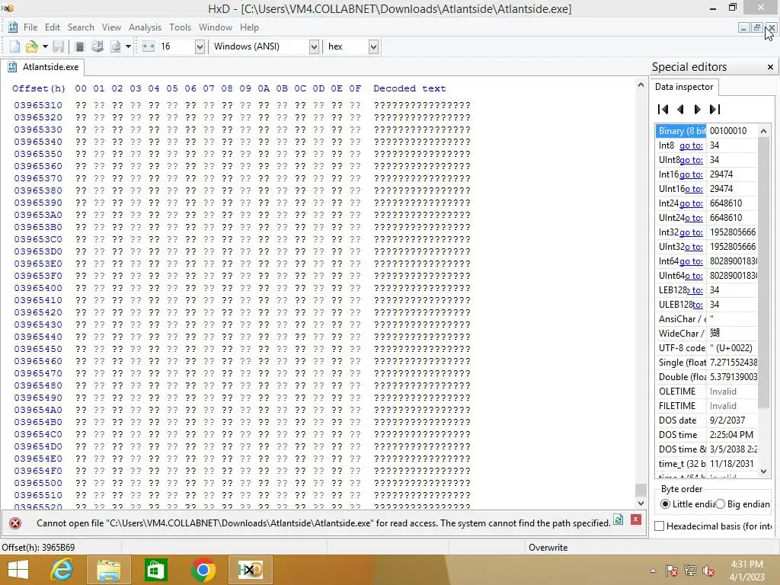Expand the Open recent files arrow

[45, 46]
